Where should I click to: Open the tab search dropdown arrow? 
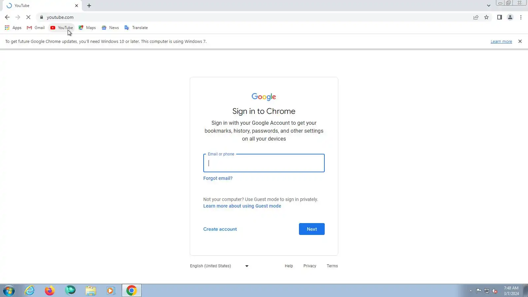[x=489, y=6]
